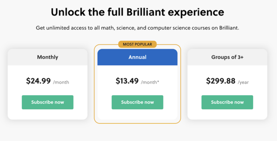
Task: Click the $299.88 price
Action: pyautogui.click(x=221, y=81)
